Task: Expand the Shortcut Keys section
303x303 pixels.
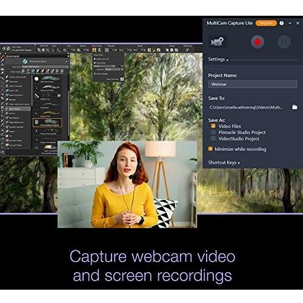Action: pos(224,162)
